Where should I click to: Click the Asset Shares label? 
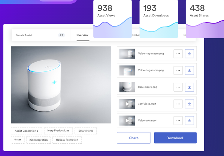(x=199, y=15)
